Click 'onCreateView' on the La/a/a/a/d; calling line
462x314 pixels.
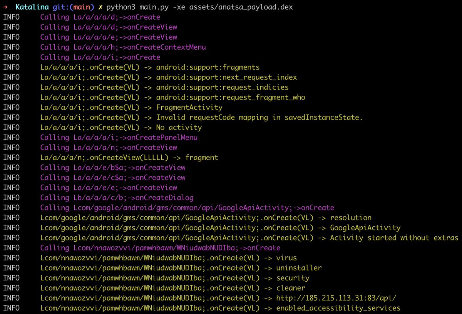(152, 27)
